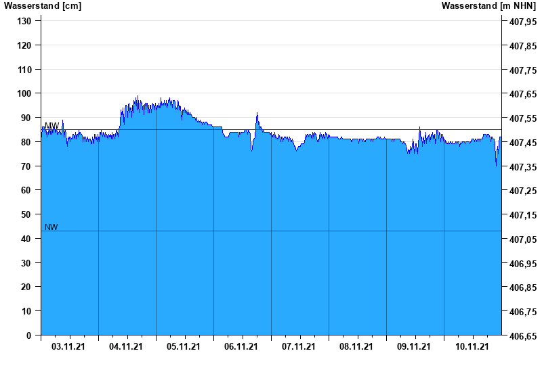
Task: Click the 50 value on left axis
Action: (x=26, y=214)
